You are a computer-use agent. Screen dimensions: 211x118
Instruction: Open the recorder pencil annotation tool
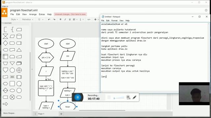135,97
